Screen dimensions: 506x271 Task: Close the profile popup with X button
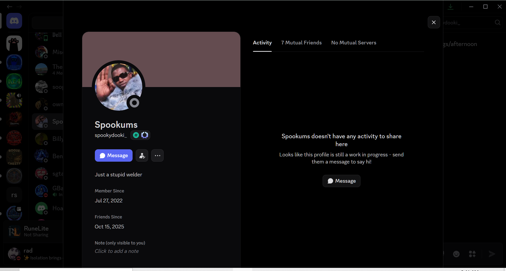(434, 22)
